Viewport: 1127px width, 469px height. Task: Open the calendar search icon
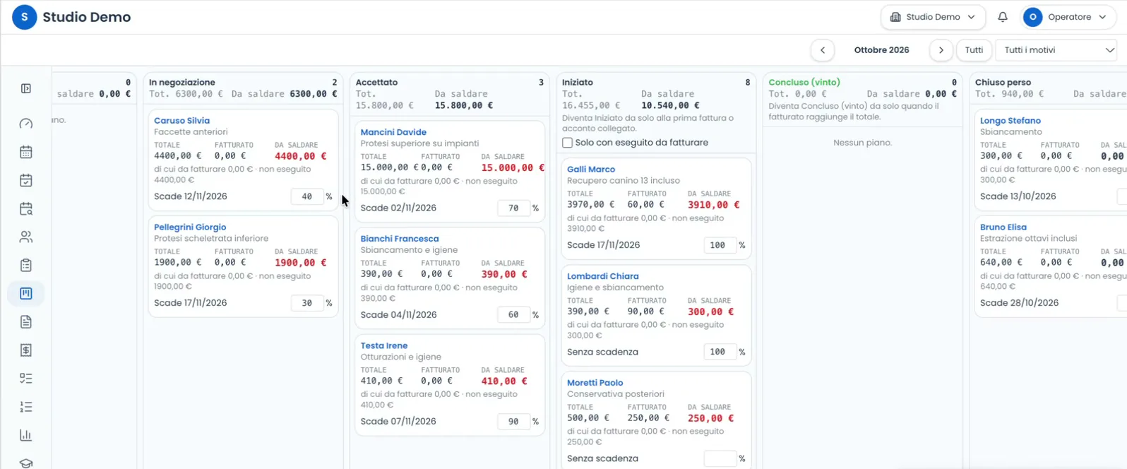click(26, 208)
